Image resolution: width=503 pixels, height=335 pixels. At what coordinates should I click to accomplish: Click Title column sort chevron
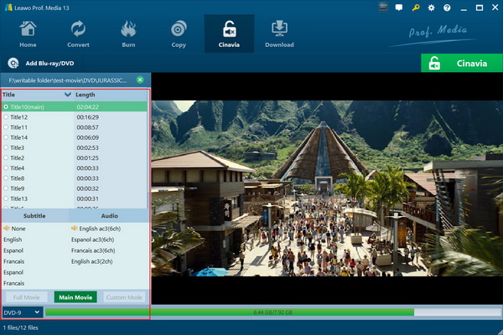68,95
